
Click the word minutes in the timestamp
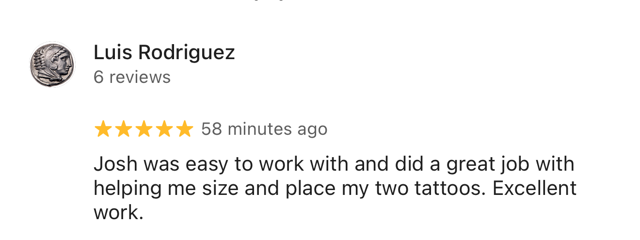[x=259, y=129]
